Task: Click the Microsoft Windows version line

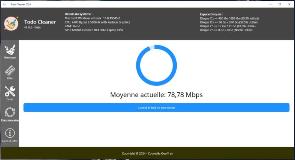Action: pyautogui.click(x=92, y=18)
